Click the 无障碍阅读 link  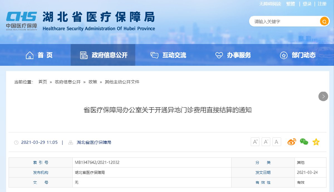point(270,4)
